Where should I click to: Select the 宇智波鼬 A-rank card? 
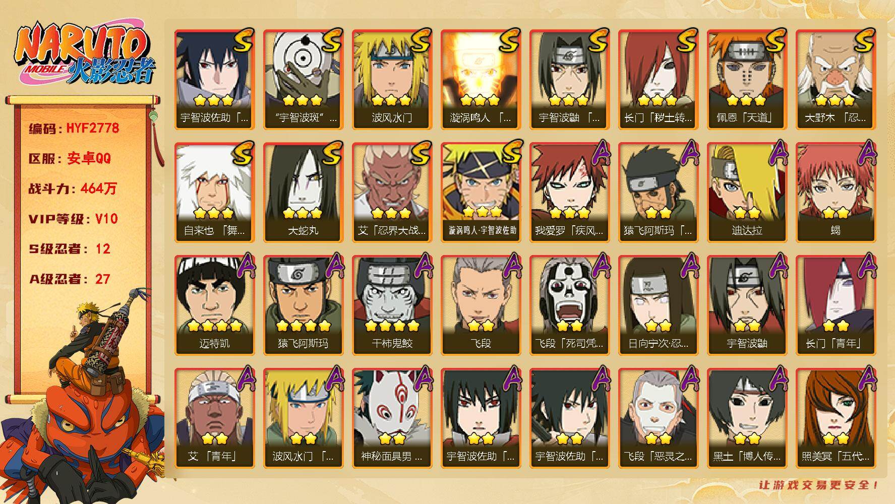point(747,305)
